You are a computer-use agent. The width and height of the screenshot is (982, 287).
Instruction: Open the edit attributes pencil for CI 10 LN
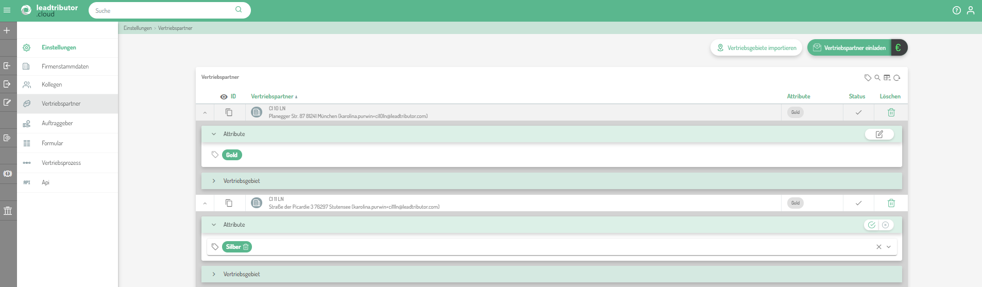[x=879, y=134]
